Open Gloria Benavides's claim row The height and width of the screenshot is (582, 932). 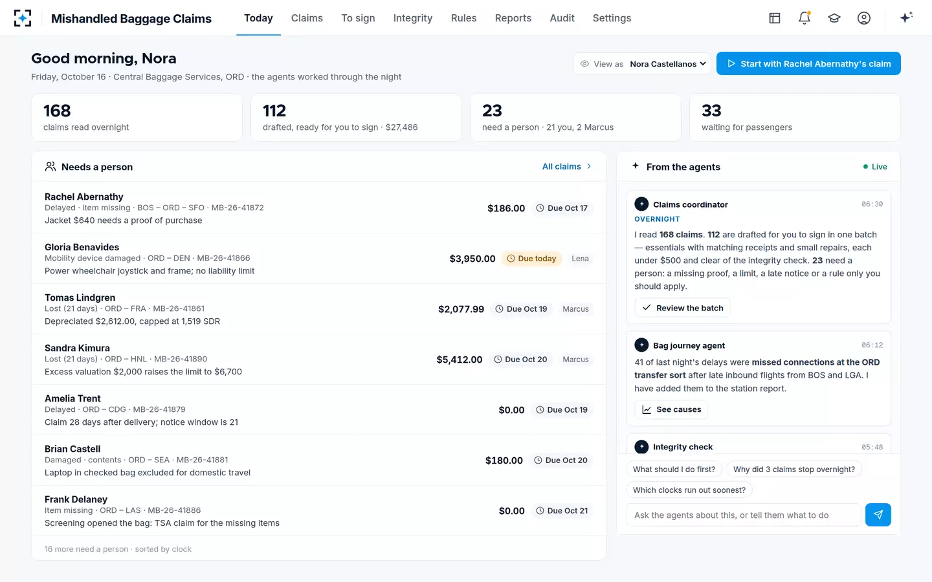click(319, 259)
